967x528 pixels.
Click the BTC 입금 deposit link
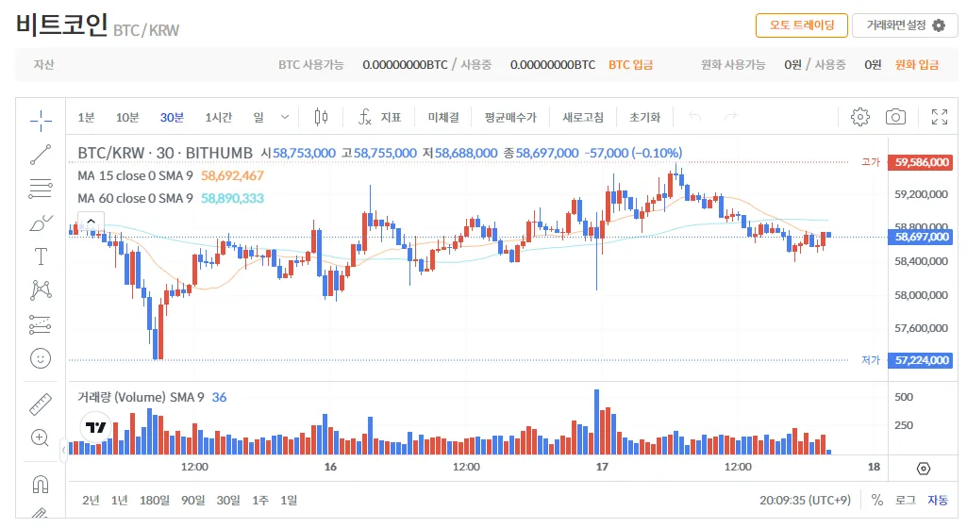[631, 65]
